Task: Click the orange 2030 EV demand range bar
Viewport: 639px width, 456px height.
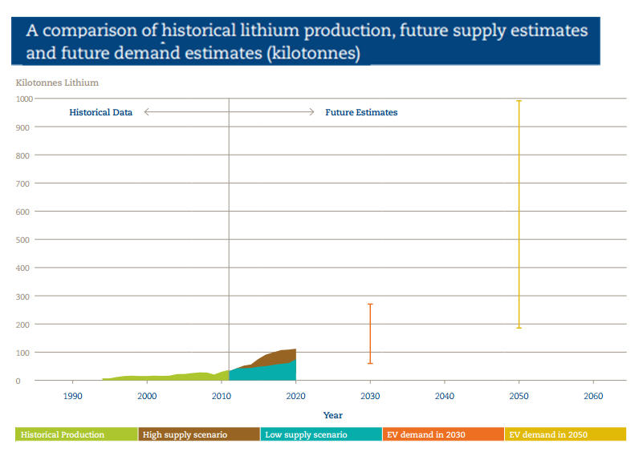Action: 370,333
